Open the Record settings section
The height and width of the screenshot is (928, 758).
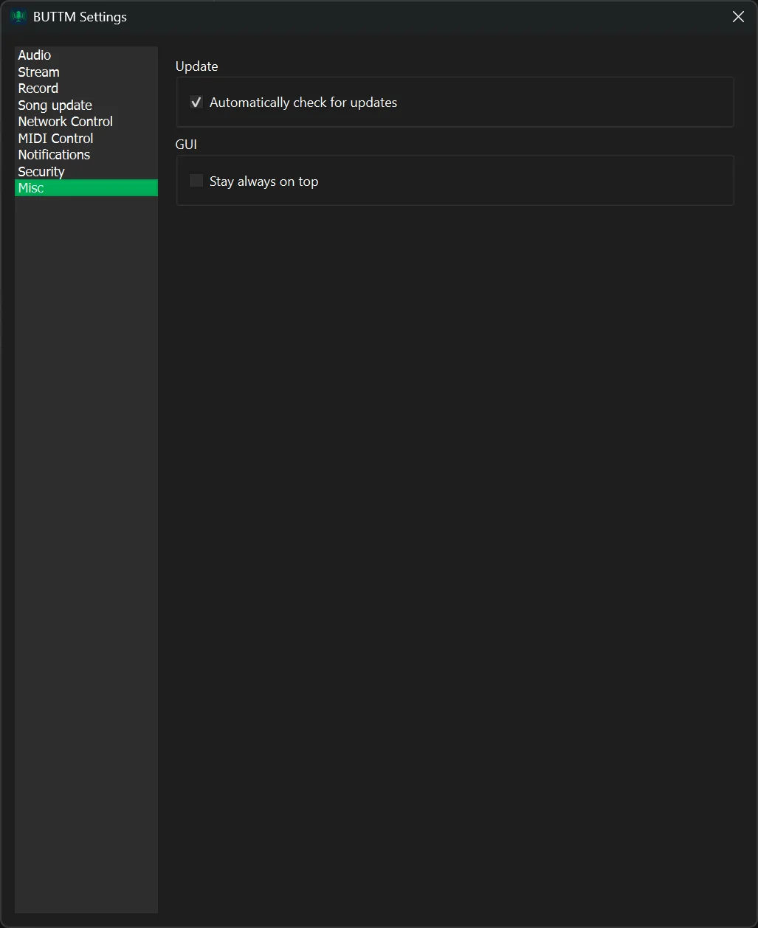(x=38, y=88)
